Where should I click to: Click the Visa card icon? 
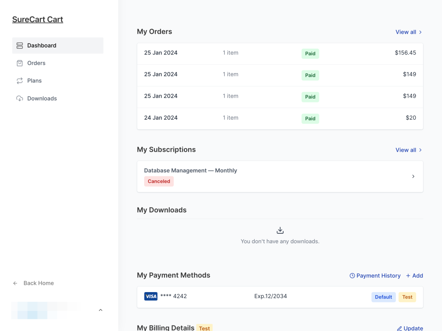(x=151, y=296)
